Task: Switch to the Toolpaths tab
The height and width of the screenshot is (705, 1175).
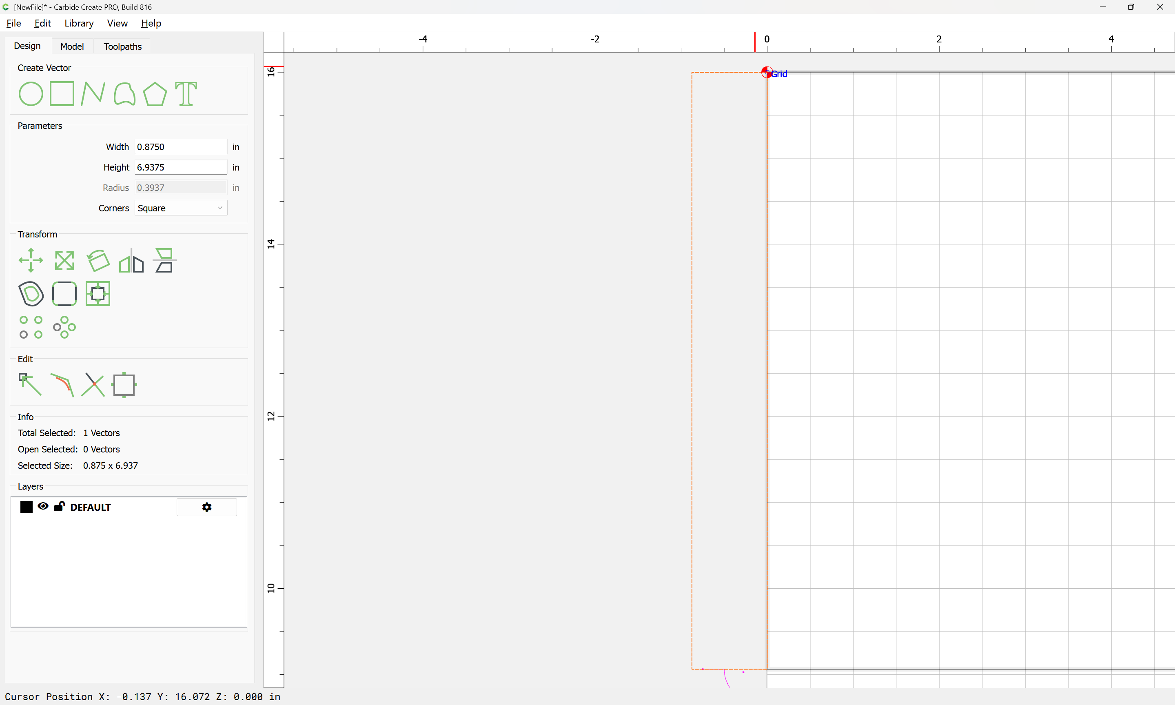Action: click(x=122, y=47)
